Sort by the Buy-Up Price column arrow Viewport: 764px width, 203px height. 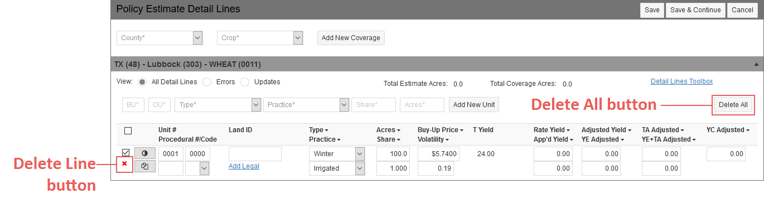[x=461, y=130]
